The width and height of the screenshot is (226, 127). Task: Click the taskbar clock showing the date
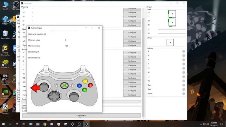pyautogui.click(x=214, y=124)
